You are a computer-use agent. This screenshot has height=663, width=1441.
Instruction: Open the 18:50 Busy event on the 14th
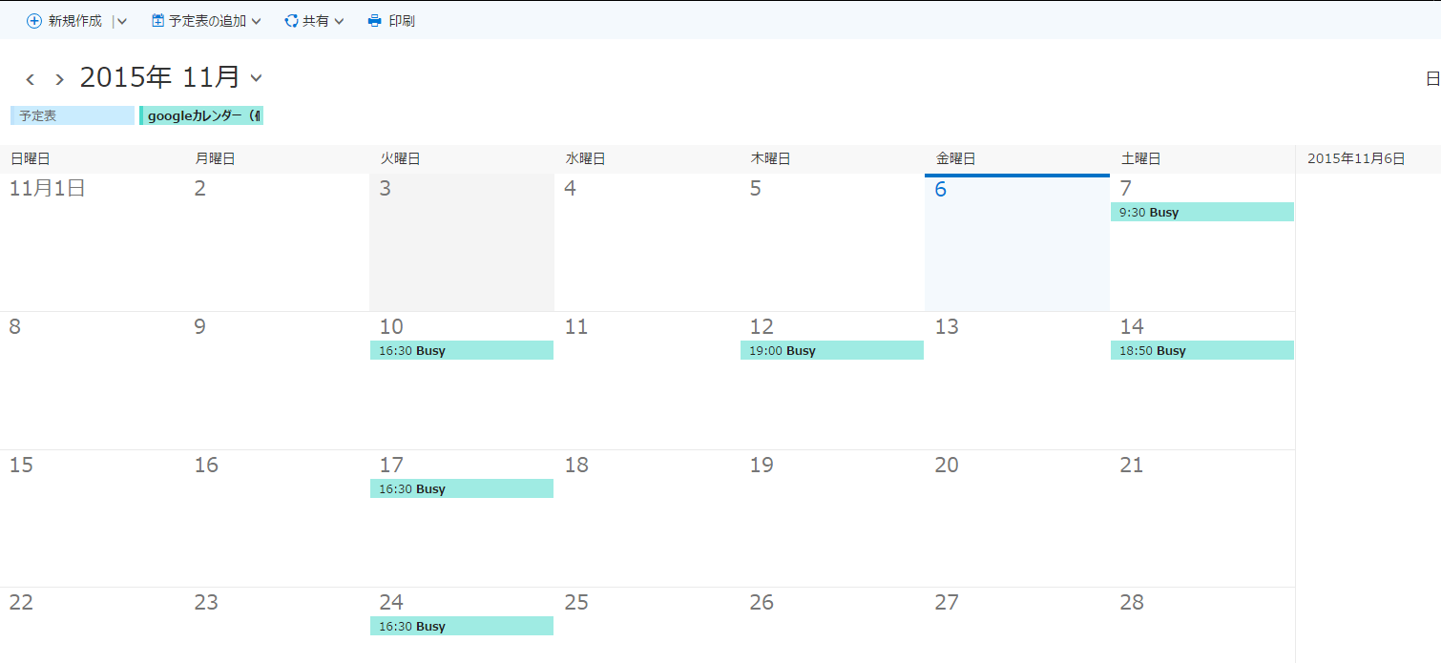1201,351
